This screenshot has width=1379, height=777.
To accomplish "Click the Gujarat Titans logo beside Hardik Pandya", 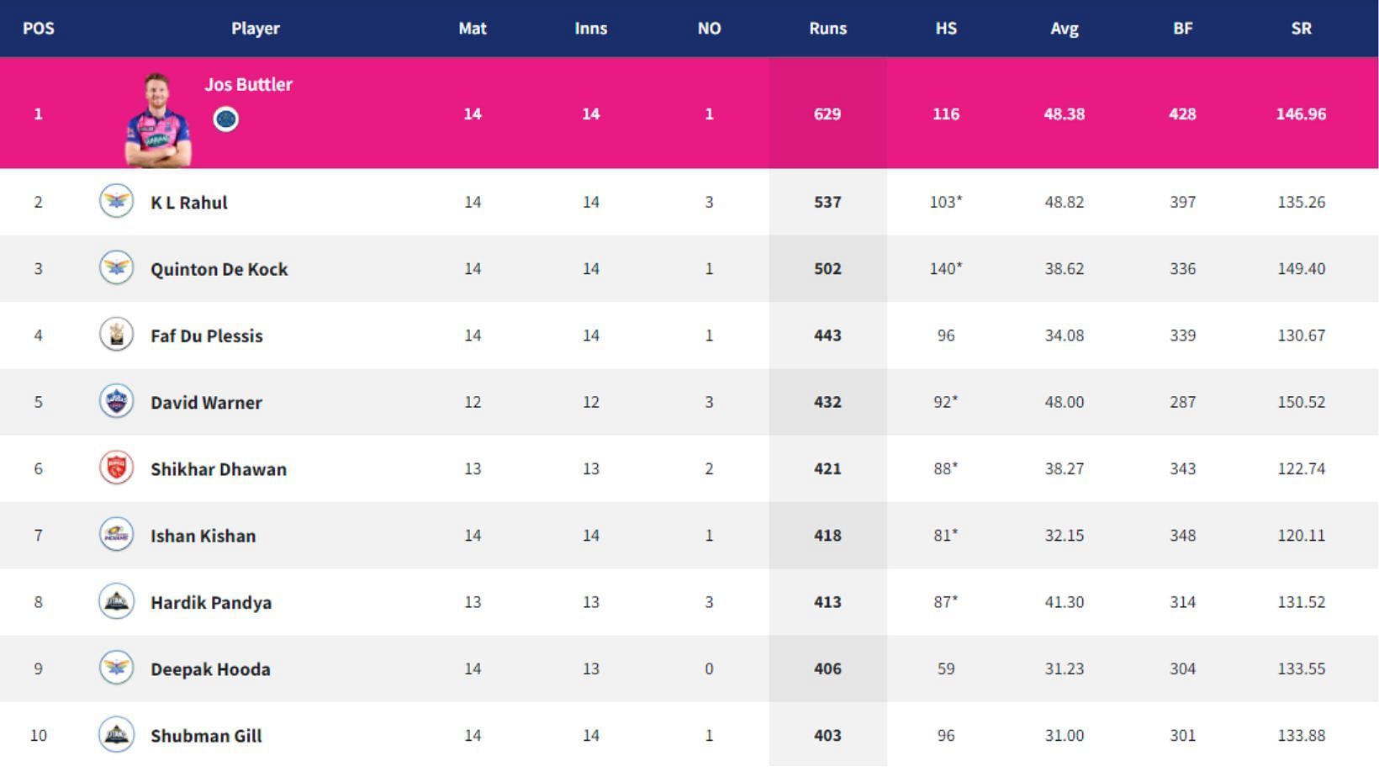I will click(x=116, y=601).
